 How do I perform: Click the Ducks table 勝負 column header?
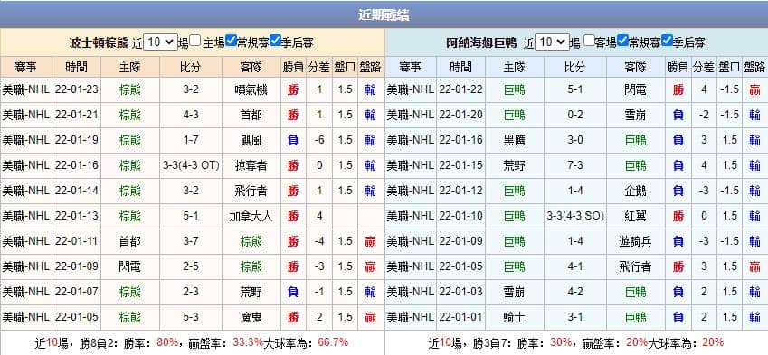678,67
